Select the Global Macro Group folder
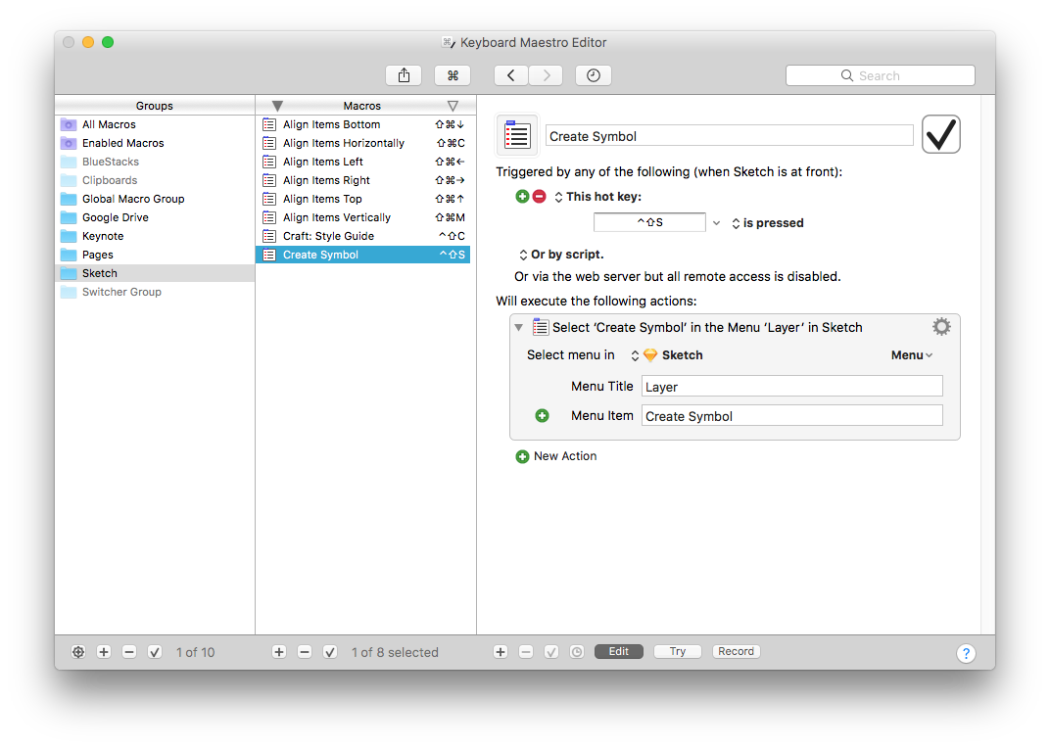1050x748 pixels. tap(155, 199)
